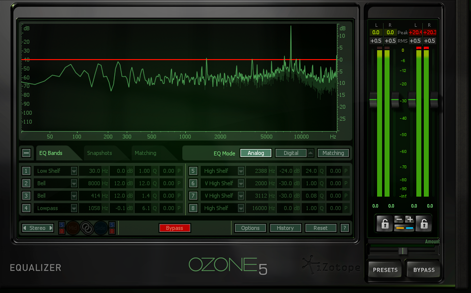This screenshot has height=293, width=471.
Task: Toggle EQ band 4
Action: click(x=26, y=208)
